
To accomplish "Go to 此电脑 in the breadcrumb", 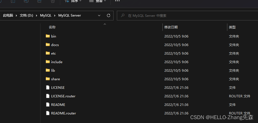I will coord(8,15).
